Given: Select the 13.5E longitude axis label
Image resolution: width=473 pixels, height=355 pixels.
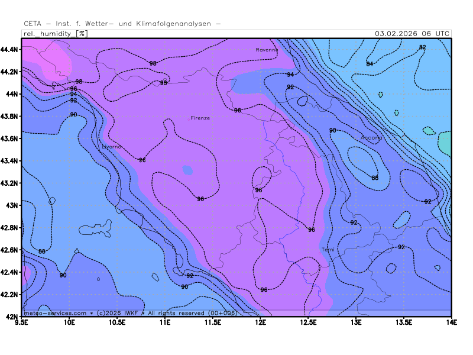Looking at the screenshot, I should (x=404, y=322).
